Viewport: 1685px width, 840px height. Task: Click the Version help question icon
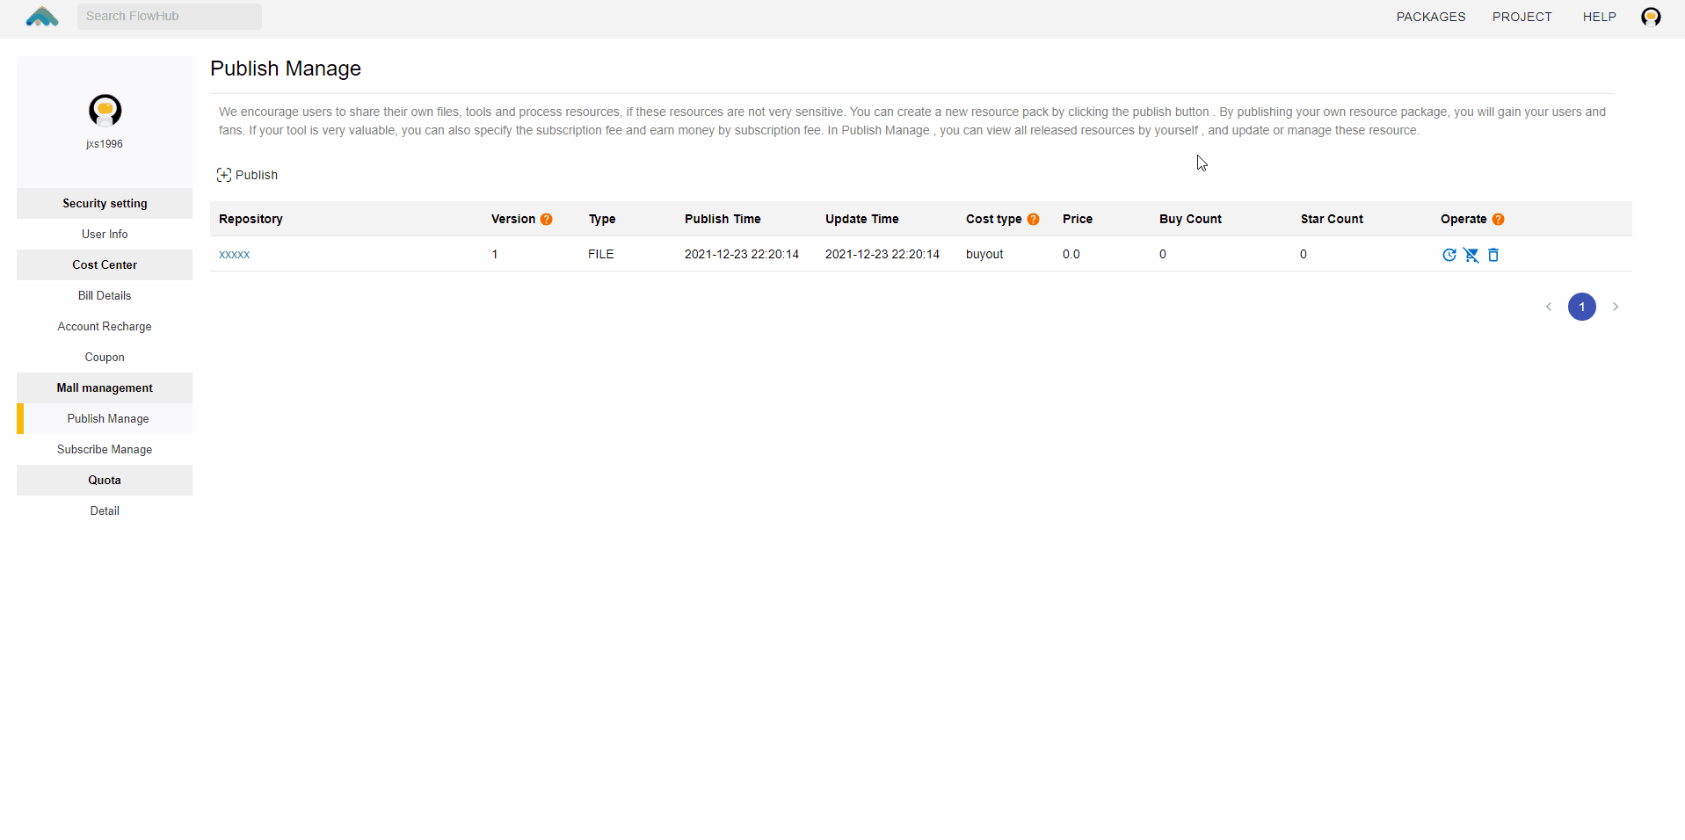coord(546,220)
